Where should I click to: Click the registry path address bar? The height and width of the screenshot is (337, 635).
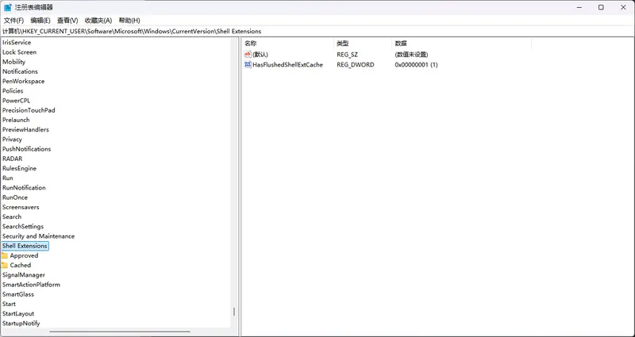pyautogui.click(x=317, y=31)
